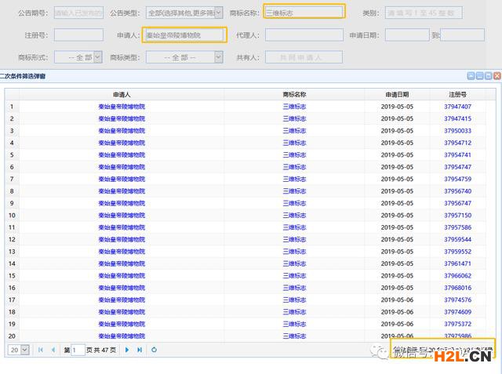Open registration number 37957150
The width and height of the screenshot is (502, 374).
tap(457, 216)
